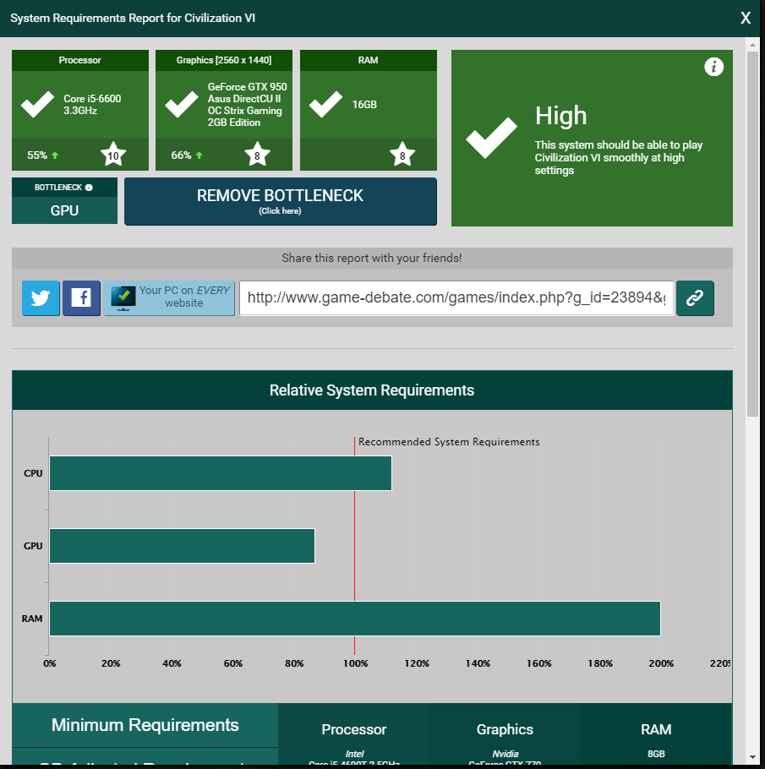Viewport: 765px width, 769px height.
Task: Click the 55% green upgrade arrow
Action: tap(55, 155)
